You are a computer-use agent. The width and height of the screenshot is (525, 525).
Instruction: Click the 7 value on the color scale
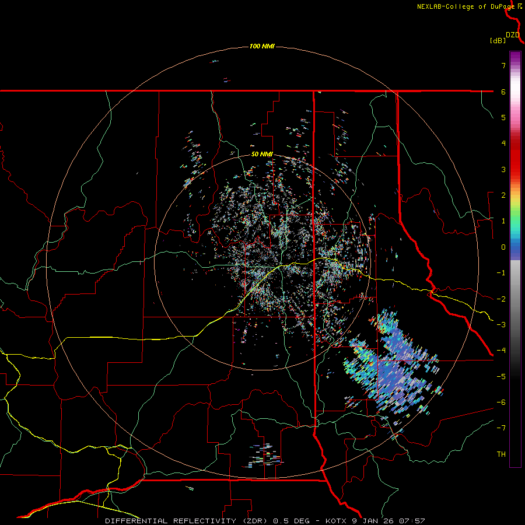pyautogui.click(x=503, y=65)
